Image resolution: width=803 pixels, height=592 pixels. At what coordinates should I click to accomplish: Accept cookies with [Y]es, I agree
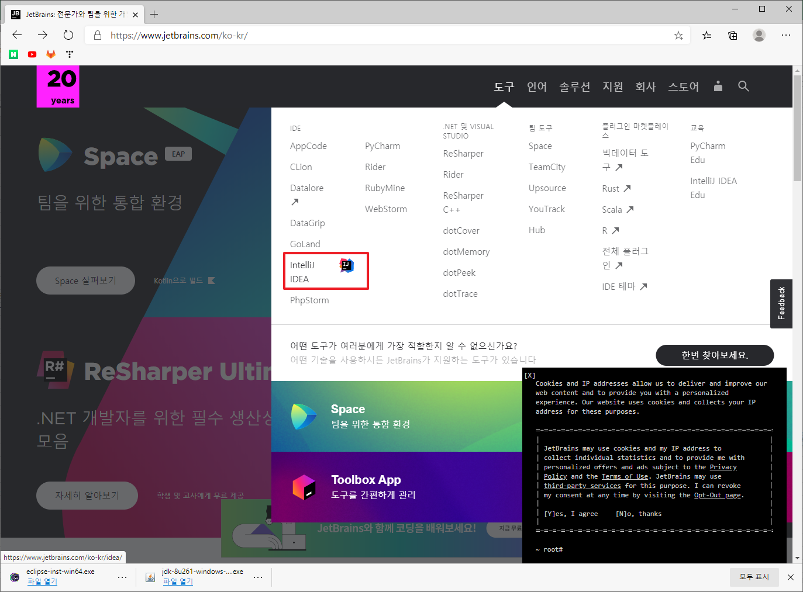click(x=571, y=514)
